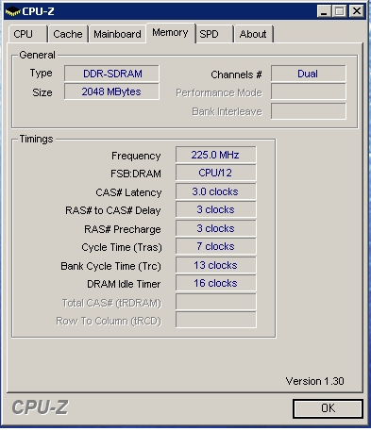Image resolution: width=371 pixels, height=431 pixels.
Task: Click the Channels # label
Action: [x=236, y=75]
